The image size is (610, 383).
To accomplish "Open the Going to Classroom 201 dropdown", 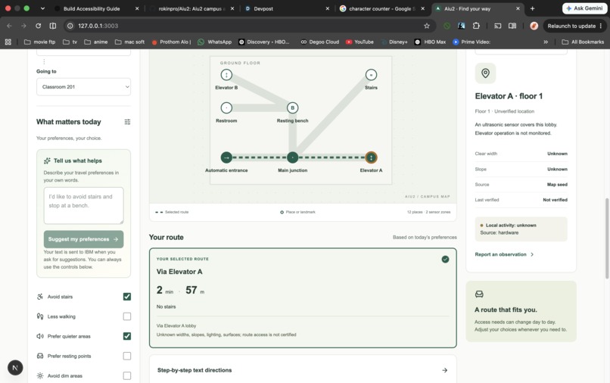I will click(84, 87).
